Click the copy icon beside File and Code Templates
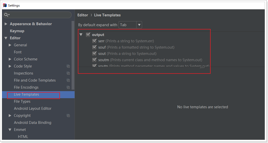The image size is (268, 143). (x=68, y=80)
